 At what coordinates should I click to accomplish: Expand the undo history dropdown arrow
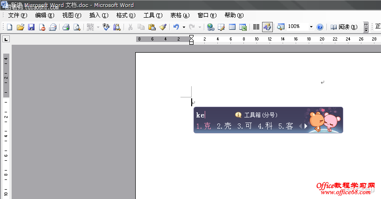(x=184, y=27)
